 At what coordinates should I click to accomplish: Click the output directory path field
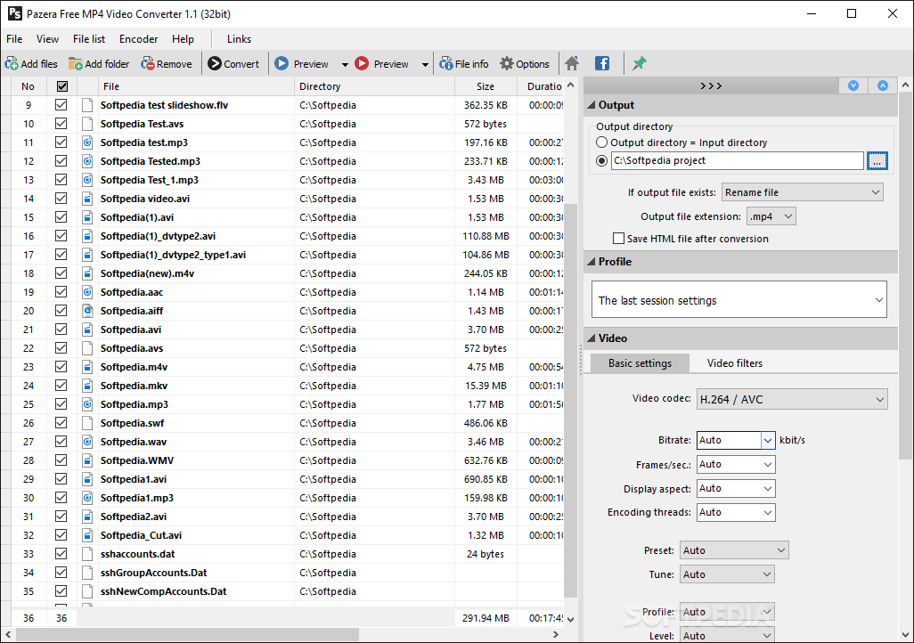[738, 160]
